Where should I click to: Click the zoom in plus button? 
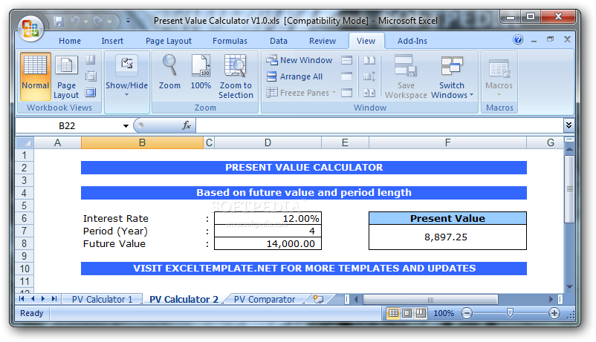tap(554, 313)
